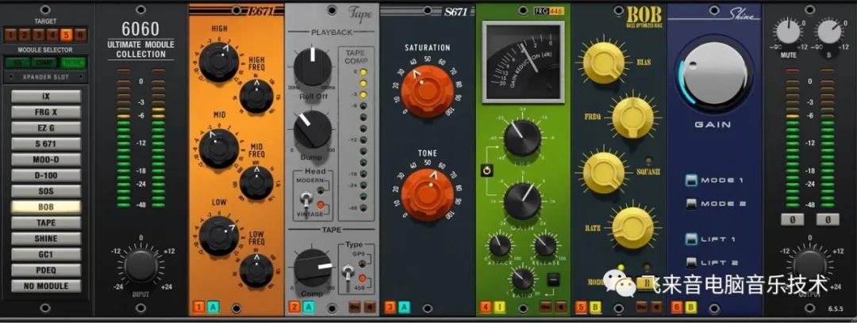The image size is (857, 323).
Task: Click the Tape Bump knob
Action: tap(313, 129)
